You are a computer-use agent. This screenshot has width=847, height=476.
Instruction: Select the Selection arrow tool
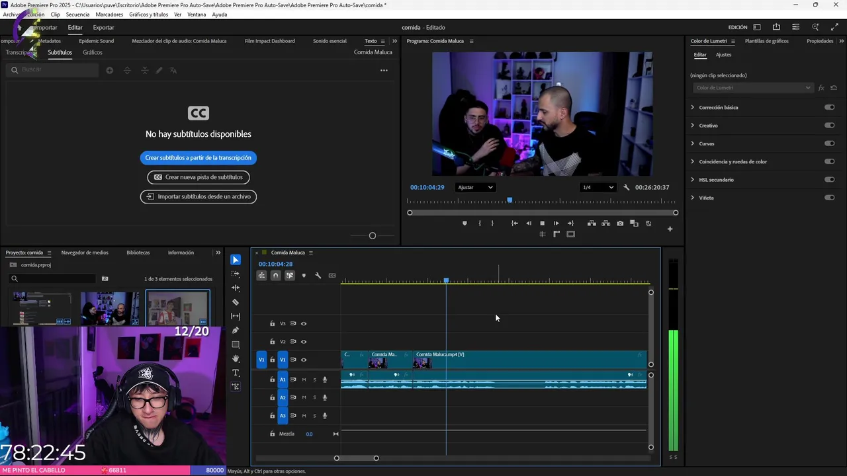236,260
